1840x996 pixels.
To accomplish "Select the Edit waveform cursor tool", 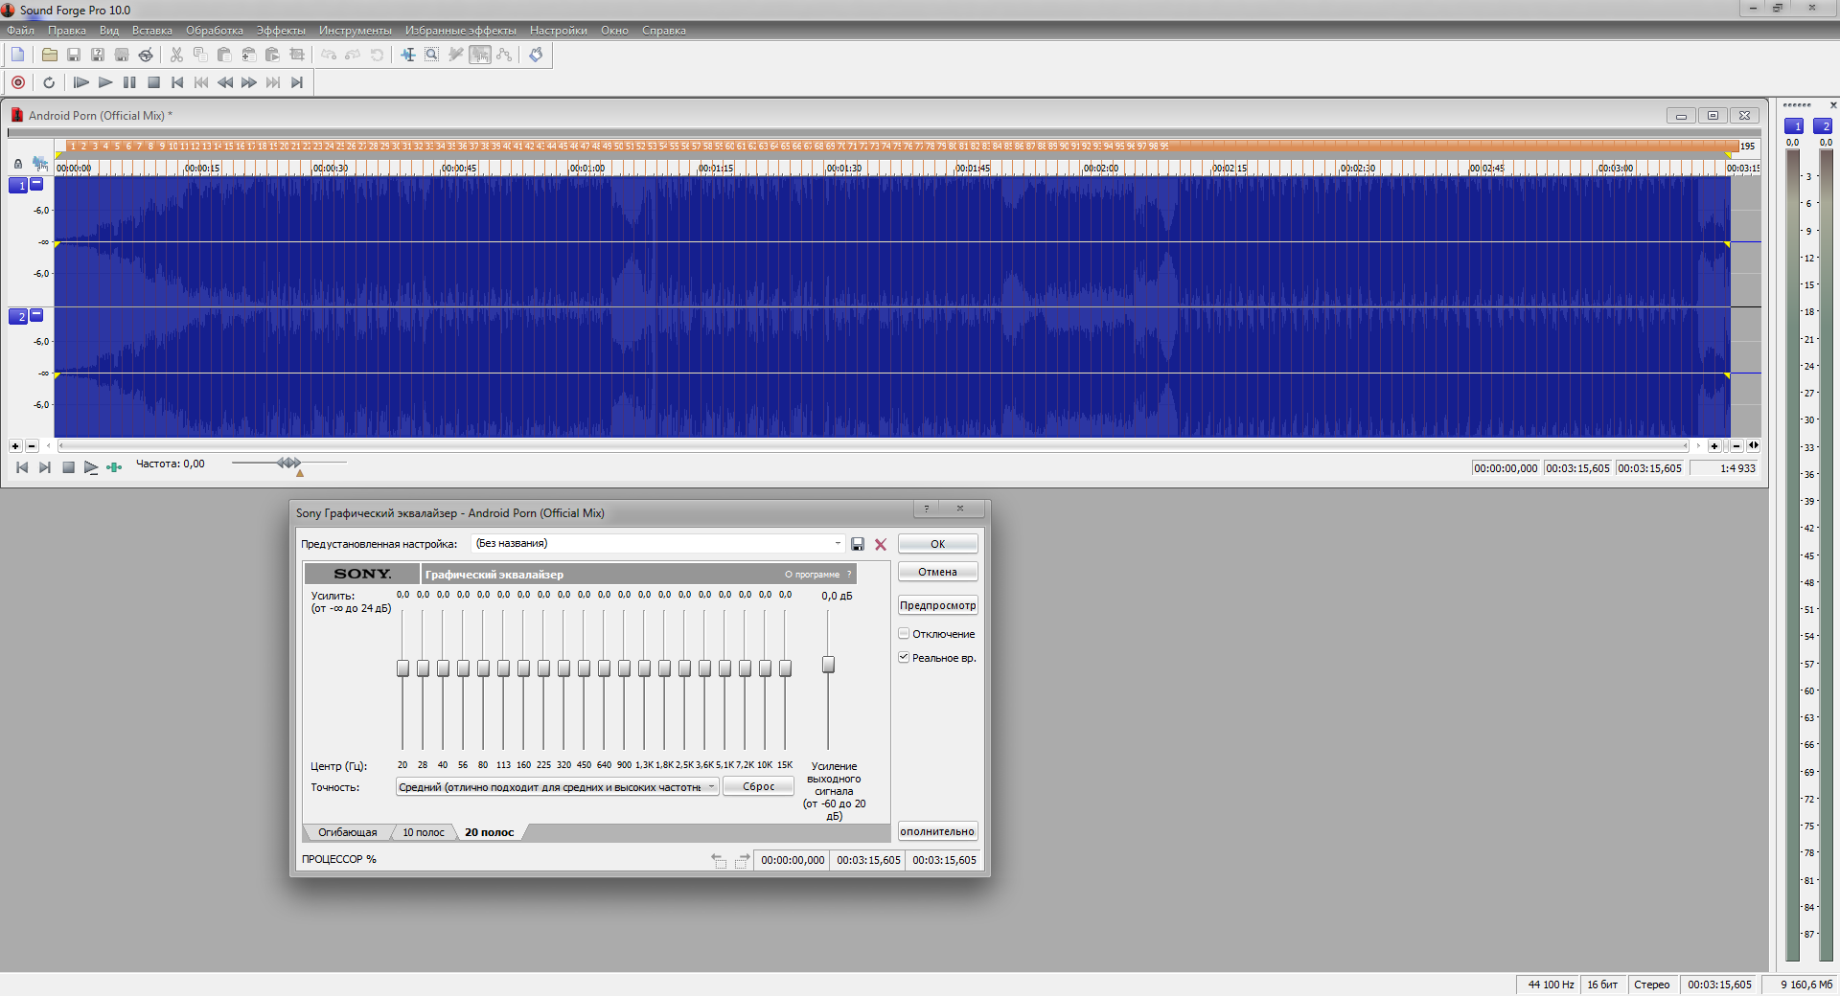I will pyautogui.click(x=408, y=55).
